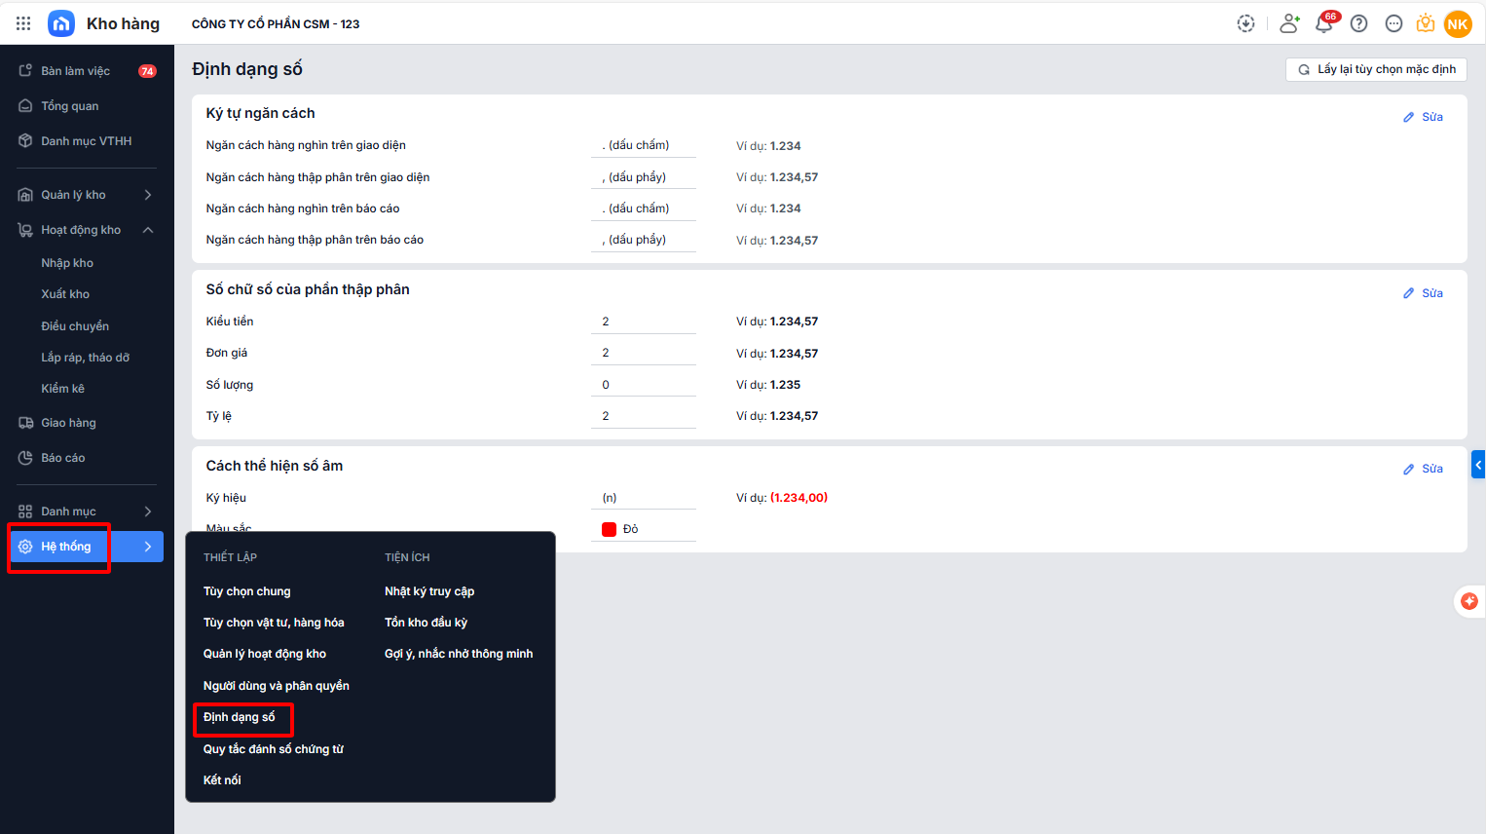The image size is (1486, 834).
Task: Click the Tỷ lệ decimal digits field
Action: pos(644,416)
